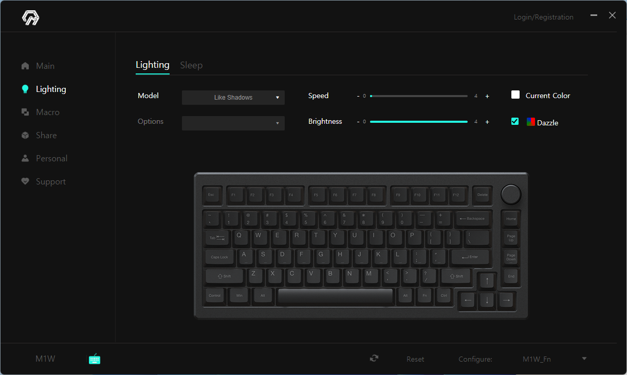Click the Reset button
The width and height of the screenshot is (627, 375).
[x=415, y=359]
